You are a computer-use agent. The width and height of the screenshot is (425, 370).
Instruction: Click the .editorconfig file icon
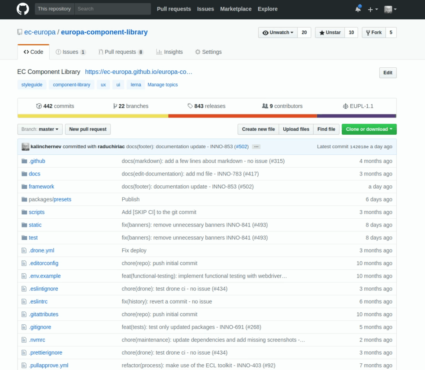click(x=24, y=263)
